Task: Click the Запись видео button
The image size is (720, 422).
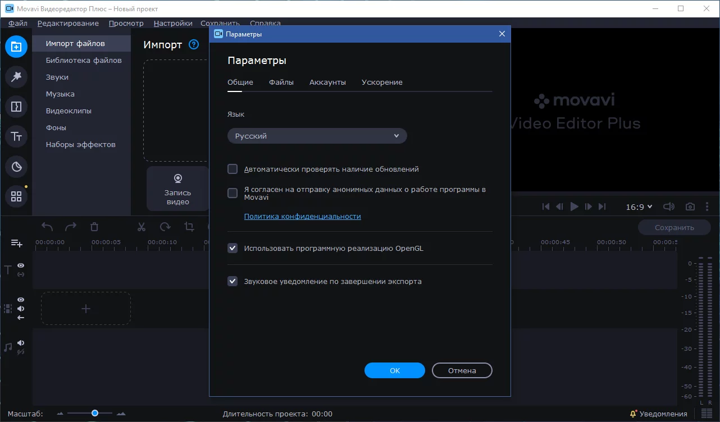Action: point(177,189)
